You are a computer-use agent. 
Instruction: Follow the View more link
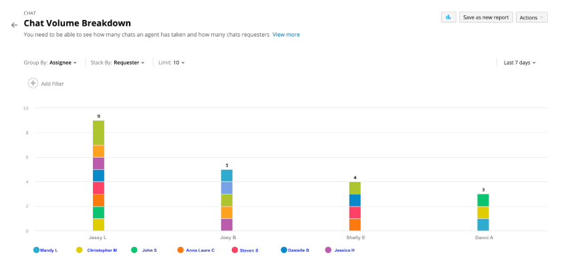click(x=286, y=34)
